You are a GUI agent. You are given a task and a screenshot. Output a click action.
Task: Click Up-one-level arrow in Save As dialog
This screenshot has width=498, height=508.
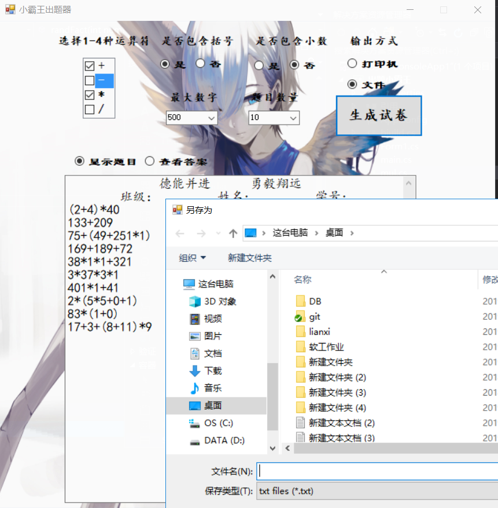[x=233, y=233]
